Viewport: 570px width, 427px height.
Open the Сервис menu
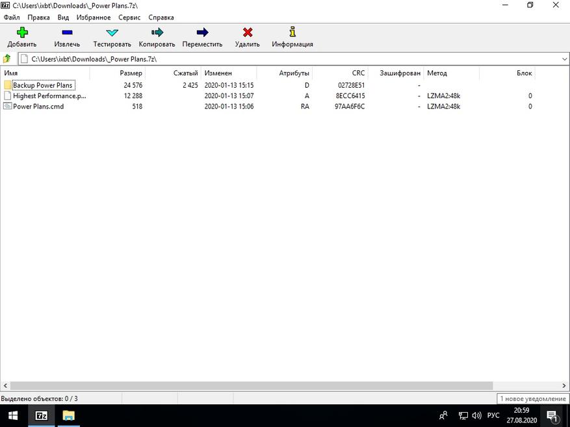(129, 17)
